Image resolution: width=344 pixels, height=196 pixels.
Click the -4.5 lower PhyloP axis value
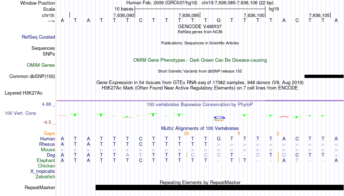click(x=47, y=122)
